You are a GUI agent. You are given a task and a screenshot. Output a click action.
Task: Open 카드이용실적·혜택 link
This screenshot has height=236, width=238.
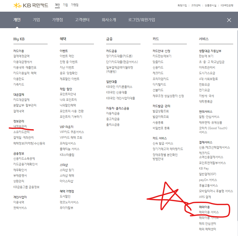pos(25,73)
